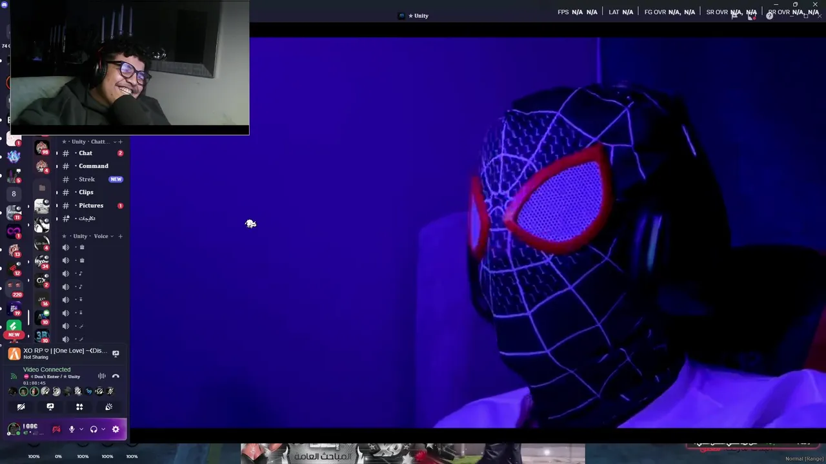
Task: Disconnect from the voice call
Action: [x=116, y=376]
